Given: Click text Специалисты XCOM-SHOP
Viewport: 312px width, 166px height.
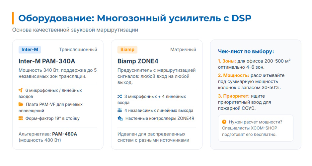Looking at the screenshot, I should coord(250,128).
